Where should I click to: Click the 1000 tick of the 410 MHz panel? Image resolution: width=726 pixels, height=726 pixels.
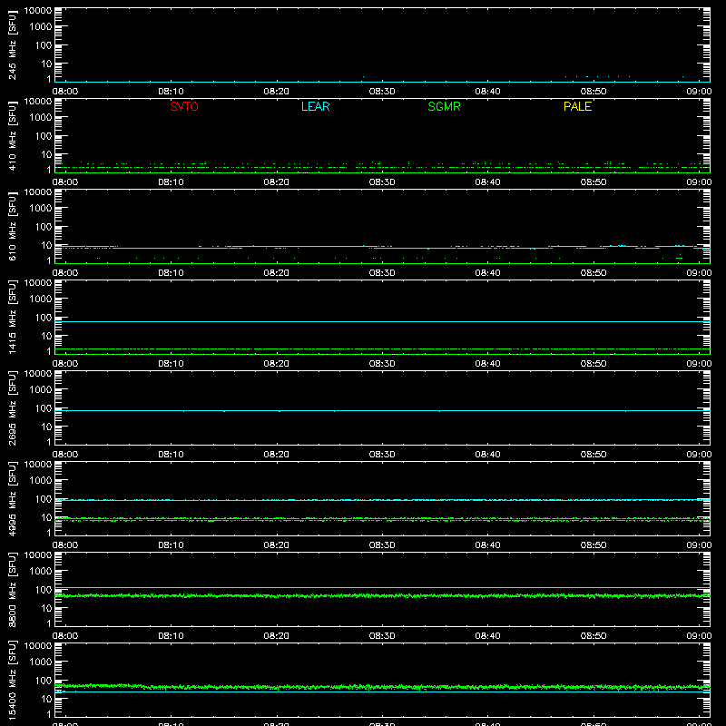(x=41, y=118)
